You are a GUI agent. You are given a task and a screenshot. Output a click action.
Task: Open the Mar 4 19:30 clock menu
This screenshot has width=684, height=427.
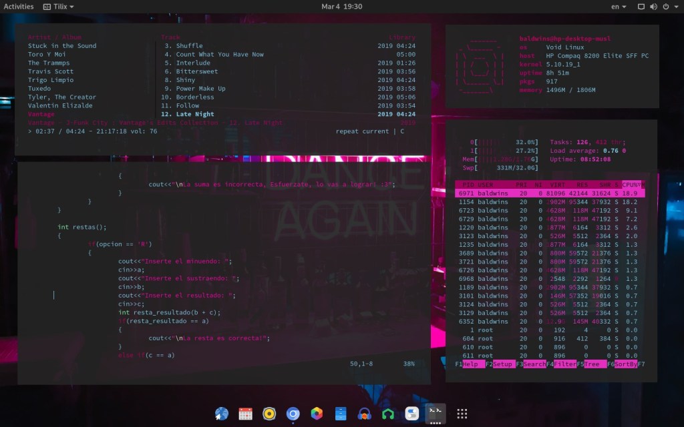341,6
